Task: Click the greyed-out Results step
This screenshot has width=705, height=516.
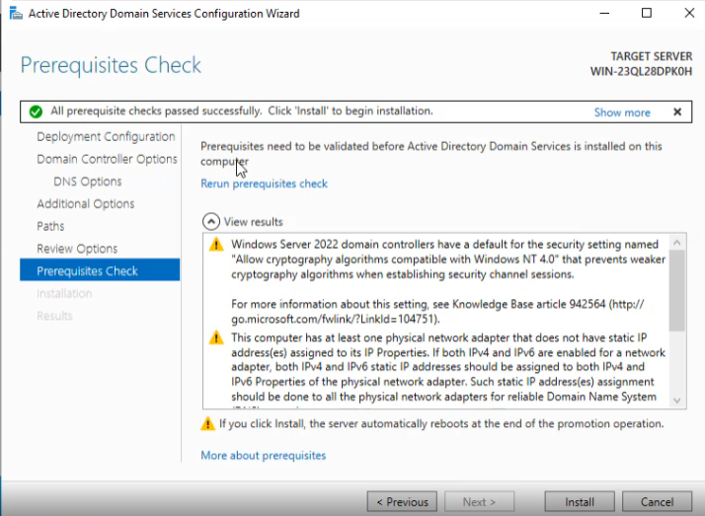Action: tap(54, 316)
